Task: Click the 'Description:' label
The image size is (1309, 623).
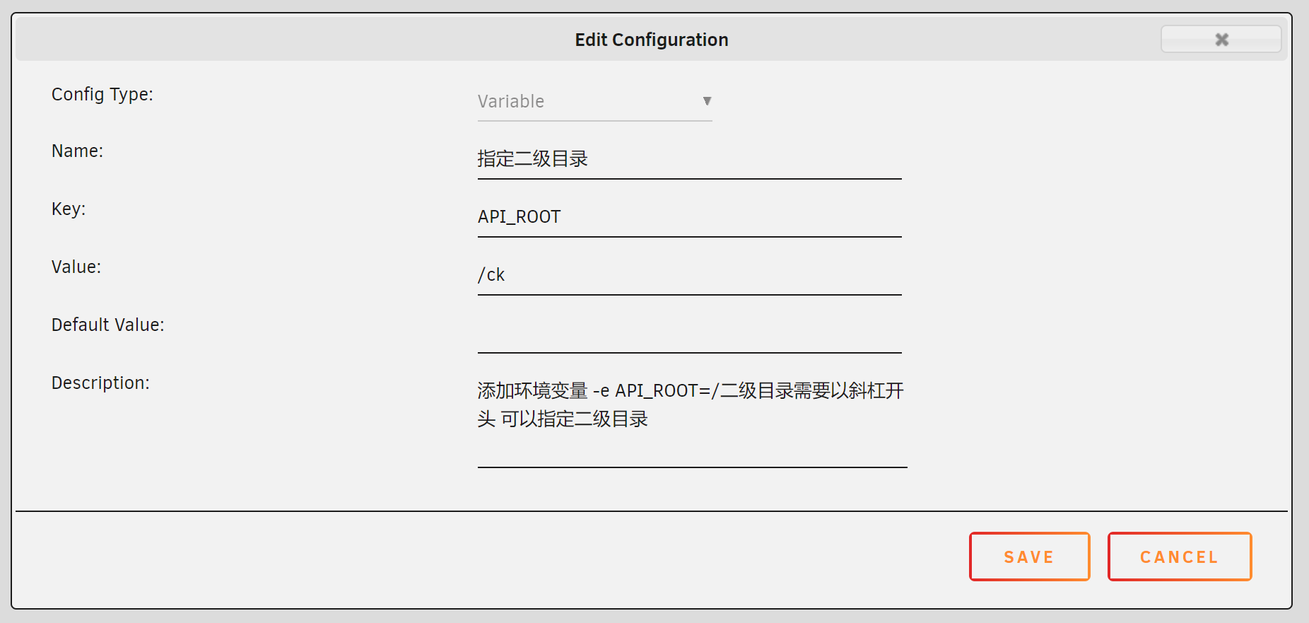Action: [x=100, y=383]
